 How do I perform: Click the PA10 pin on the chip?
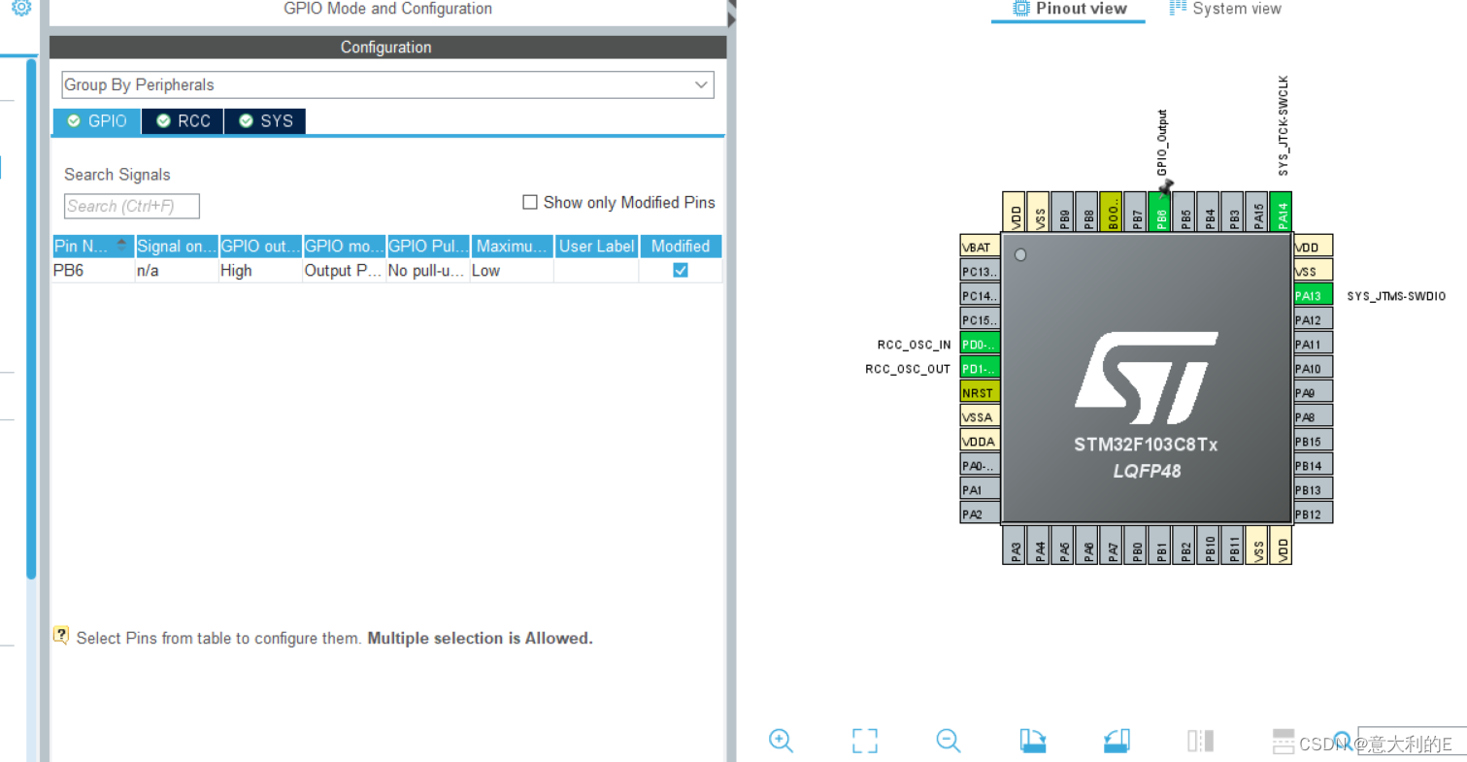click(1314, 368)
